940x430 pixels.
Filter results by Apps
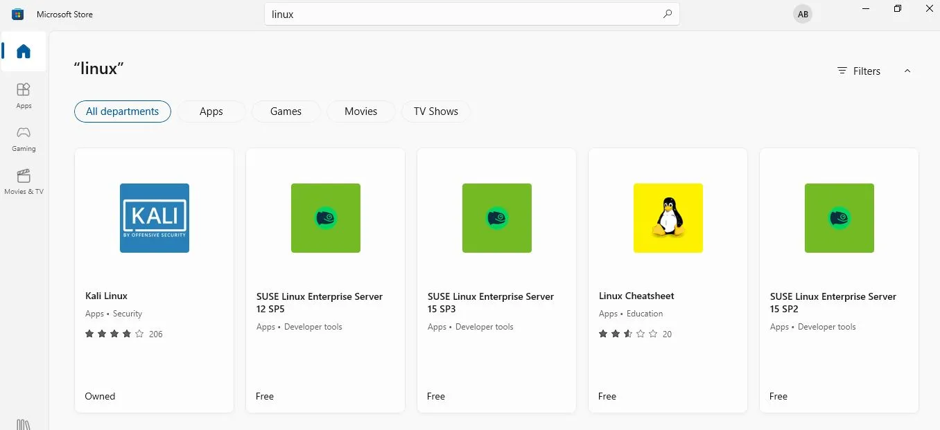211,111
